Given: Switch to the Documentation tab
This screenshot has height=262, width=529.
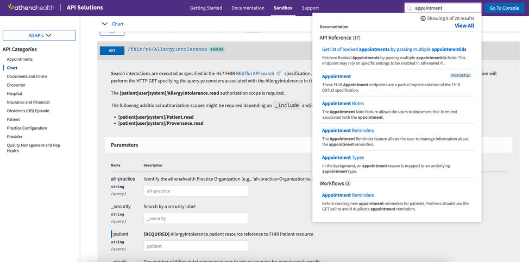Looking at the screenshot, I should tap(247, 8).
